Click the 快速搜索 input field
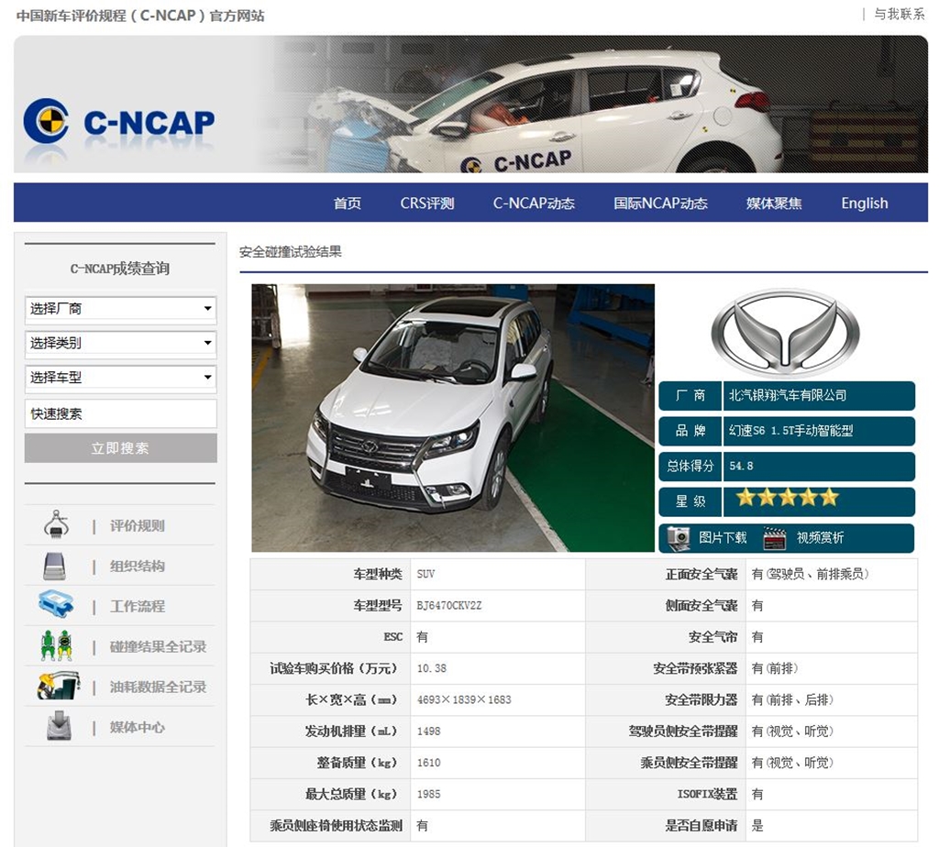The width and height of the screenshot is (939, 847). click(120, 413)
